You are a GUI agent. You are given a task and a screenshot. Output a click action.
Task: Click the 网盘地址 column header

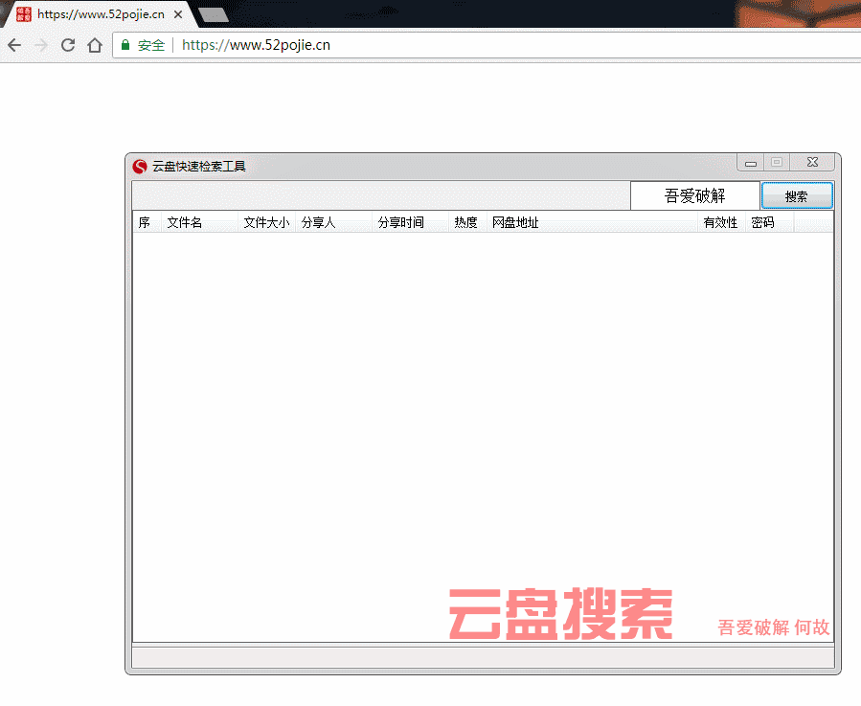pyautogui.click(x=515, y=222)
